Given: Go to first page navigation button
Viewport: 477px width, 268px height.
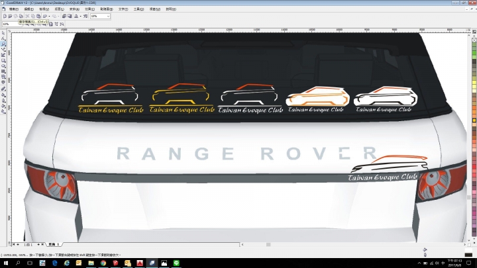Looking at the screenshot, I should point(14,244).
